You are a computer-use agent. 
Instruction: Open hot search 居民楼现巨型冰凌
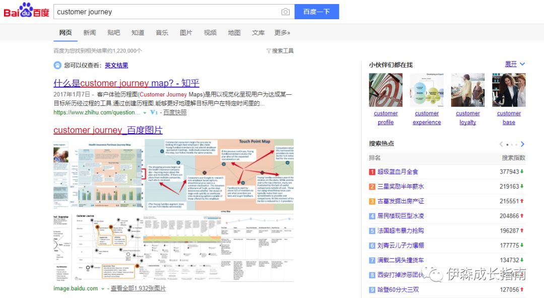point(401,216)
